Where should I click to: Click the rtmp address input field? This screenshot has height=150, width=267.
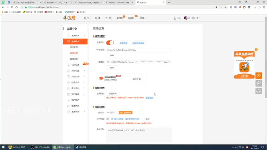(x=139, y=50)
